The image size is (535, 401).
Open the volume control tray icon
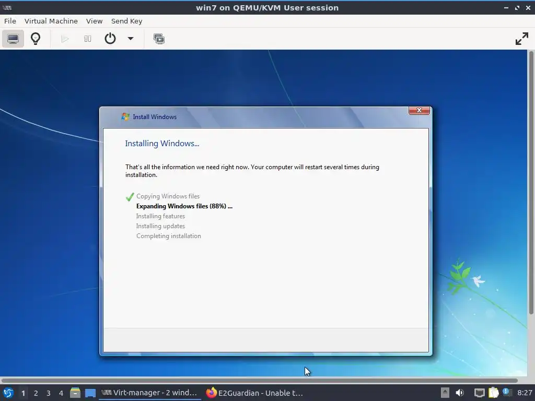460,393
